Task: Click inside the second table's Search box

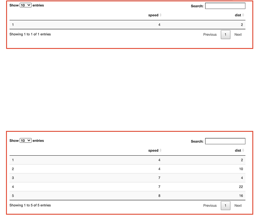Action: pos(225,141)
